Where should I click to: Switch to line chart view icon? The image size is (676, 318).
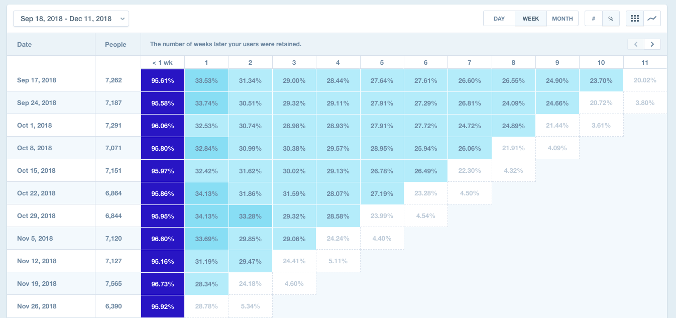(652, 19)
